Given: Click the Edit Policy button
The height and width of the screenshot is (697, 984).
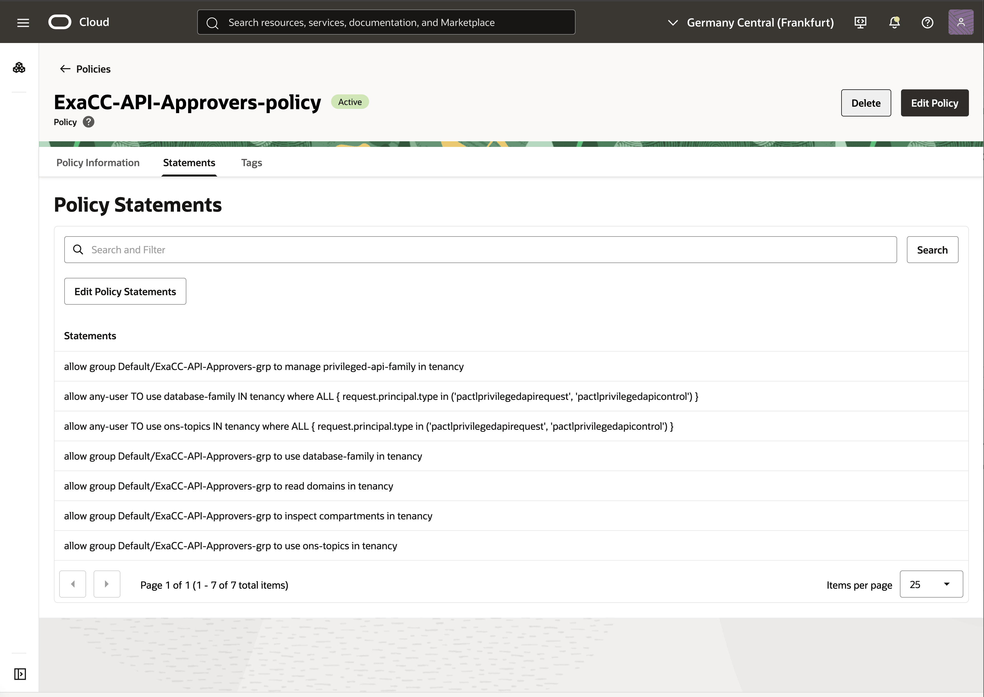Looking at the screenshot, I should [935, 102].
